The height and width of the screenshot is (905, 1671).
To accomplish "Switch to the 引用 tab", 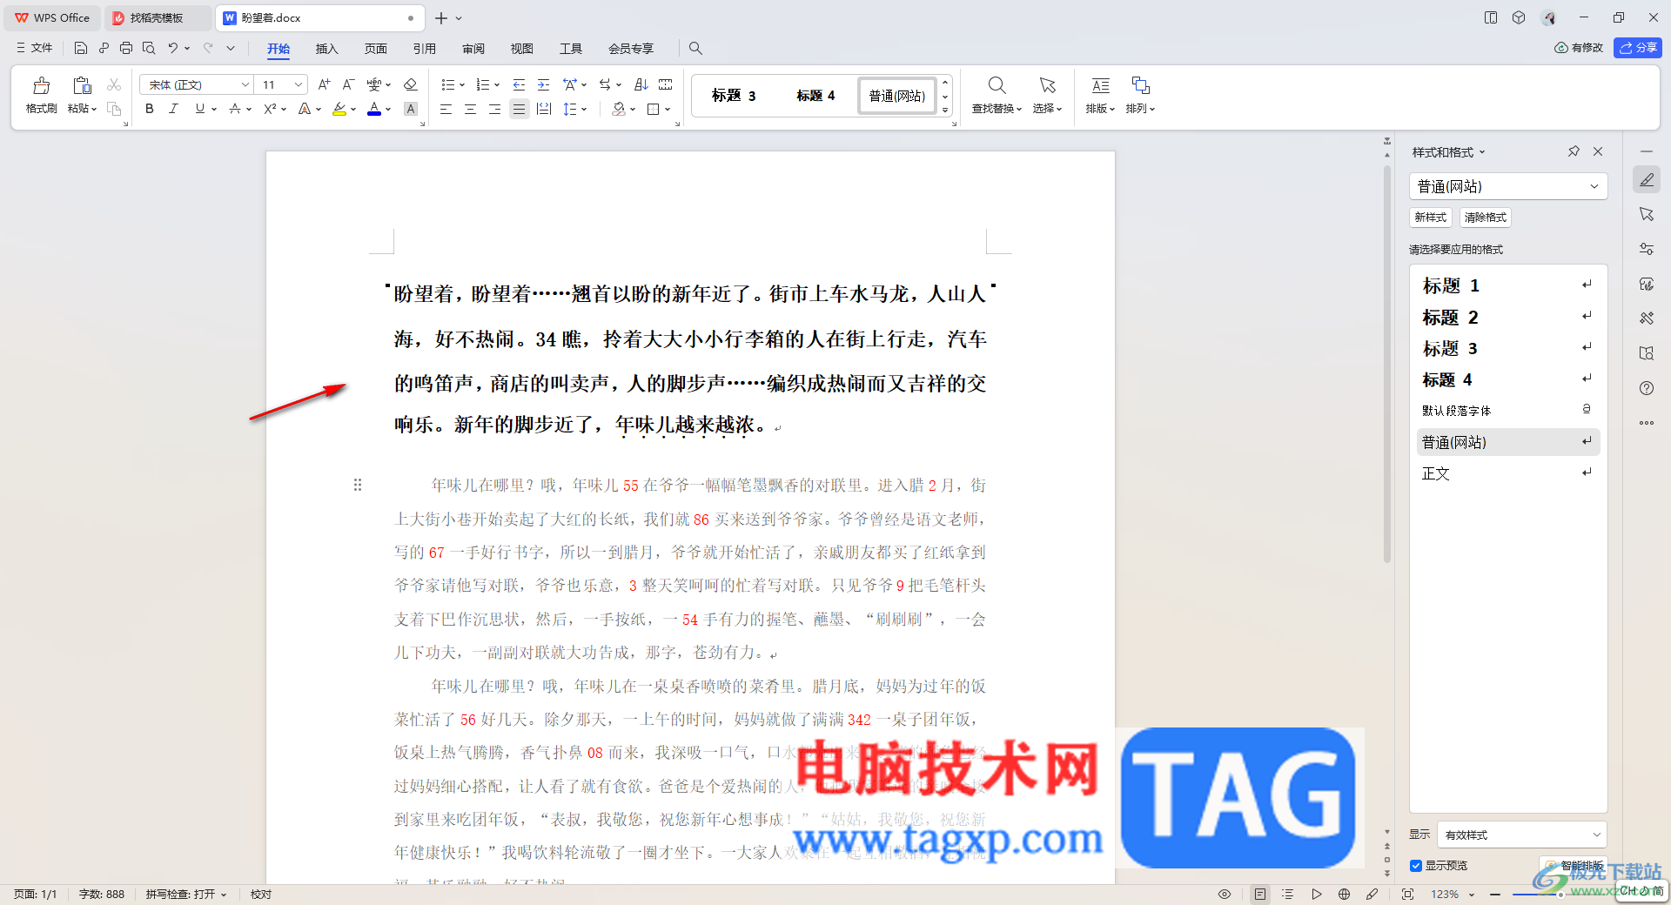I will click(424, 49).
